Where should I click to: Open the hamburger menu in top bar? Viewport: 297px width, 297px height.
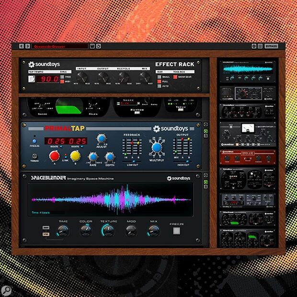pos(260,46)
